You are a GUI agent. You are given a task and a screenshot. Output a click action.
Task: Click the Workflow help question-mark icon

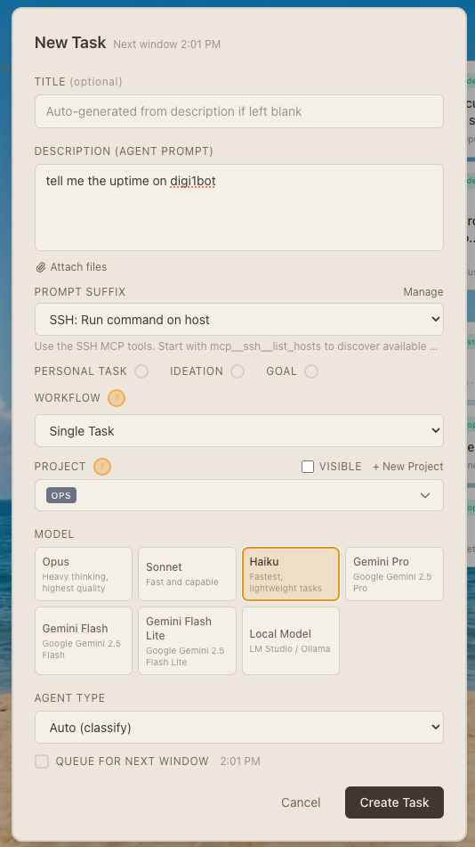117,398
